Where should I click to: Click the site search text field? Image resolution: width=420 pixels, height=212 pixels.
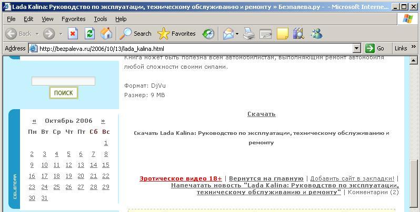63,81
